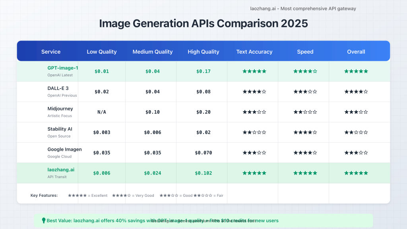
Task: Click Google Imagen high quality price $0.070
Action: pos(203,153)
